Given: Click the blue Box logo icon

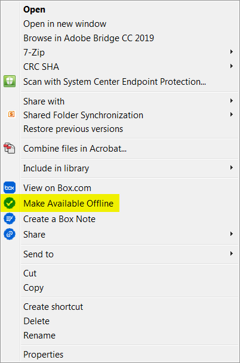Looking at the screenshot, I should [10, 187].
